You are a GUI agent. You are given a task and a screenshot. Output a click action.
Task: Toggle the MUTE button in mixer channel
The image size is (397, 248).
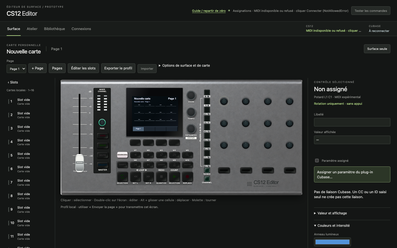[x=103, y=155]
